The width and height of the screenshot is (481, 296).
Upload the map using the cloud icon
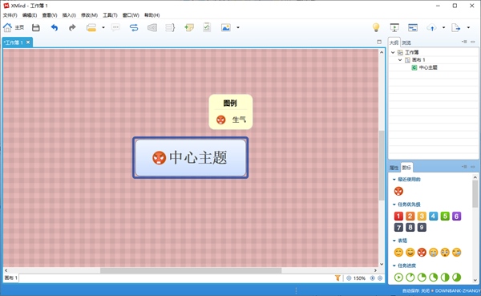tap(431, 27)
